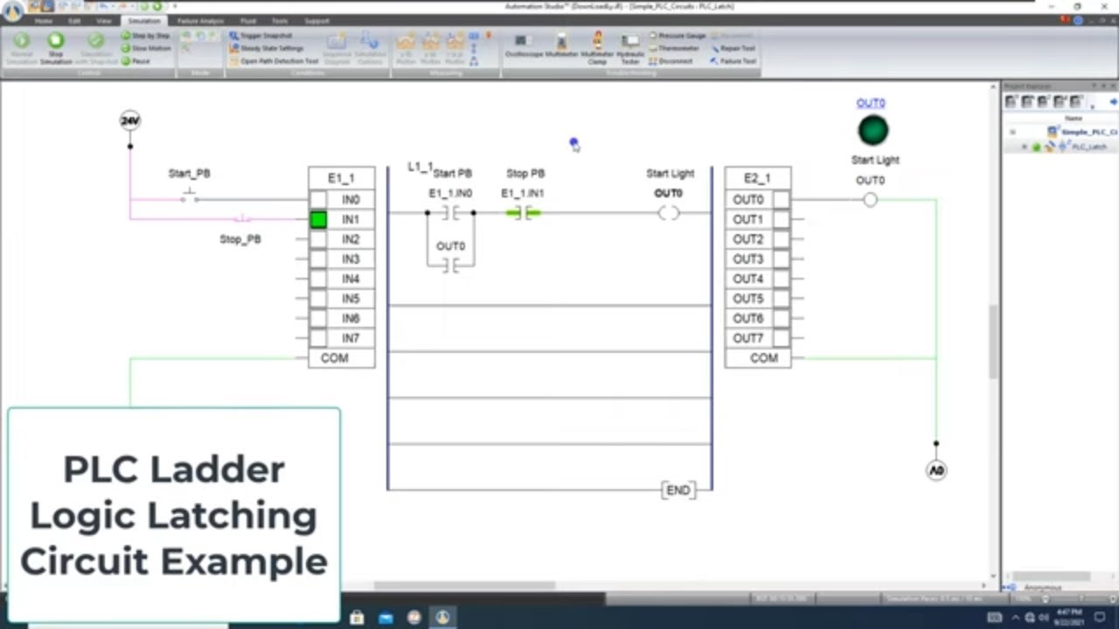Select the Failure Tool
The width and height of the screenshot is (1119, 629).
coord(733,61)
